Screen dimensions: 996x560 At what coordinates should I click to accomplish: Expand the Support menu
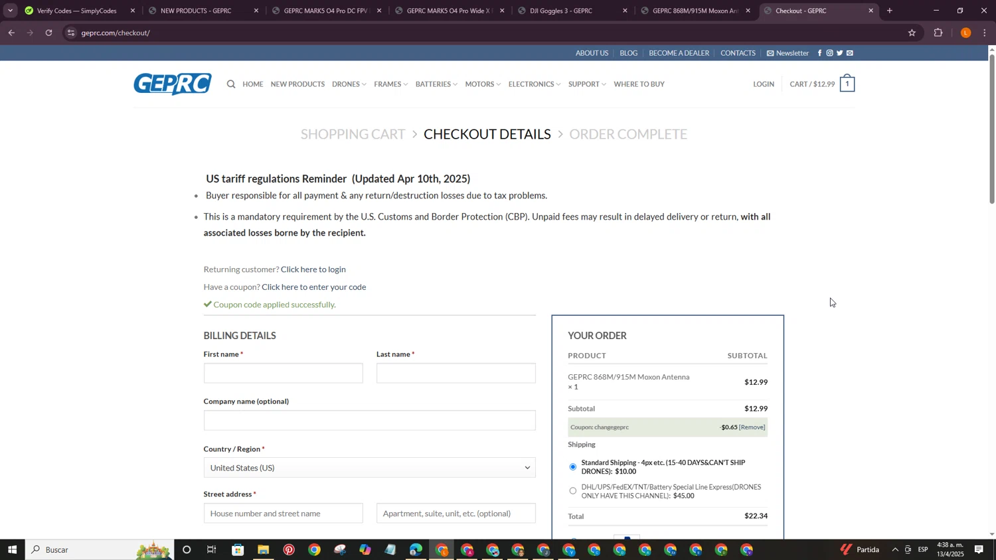tap(587, 84)
